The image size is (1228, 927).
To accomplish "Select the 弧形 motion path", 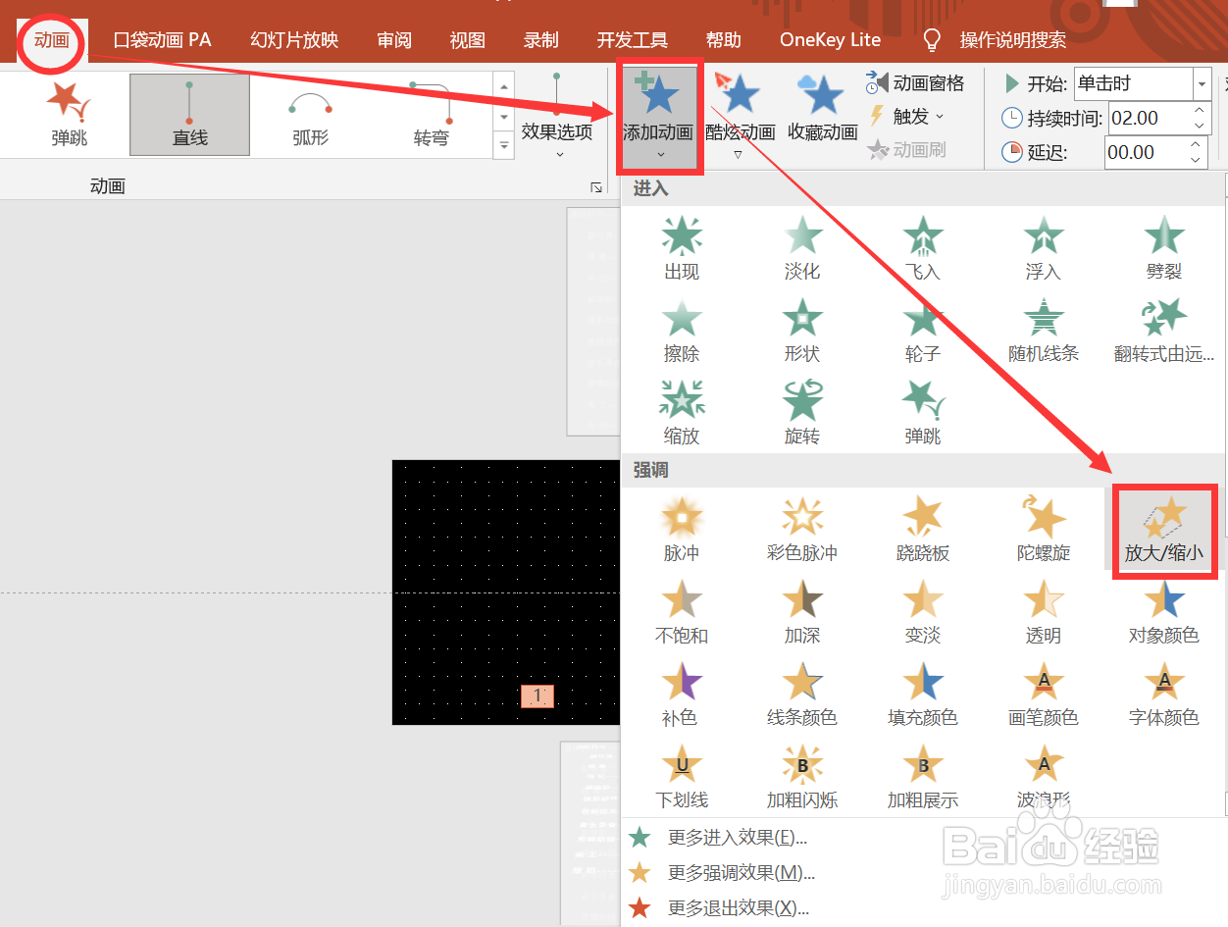I will (x=310, y=115).
